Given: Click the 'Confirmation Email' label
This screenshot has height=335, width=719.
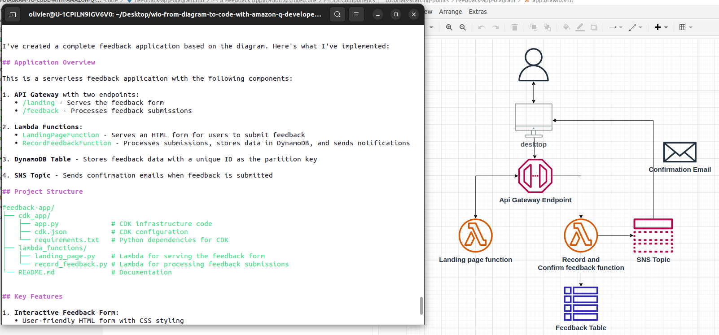Looking at the screenshot, I should [680, 170].
